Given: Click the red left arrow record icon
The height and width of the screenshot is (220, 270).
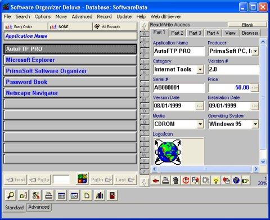Looking at the screenshot, I should pos(156,181).
